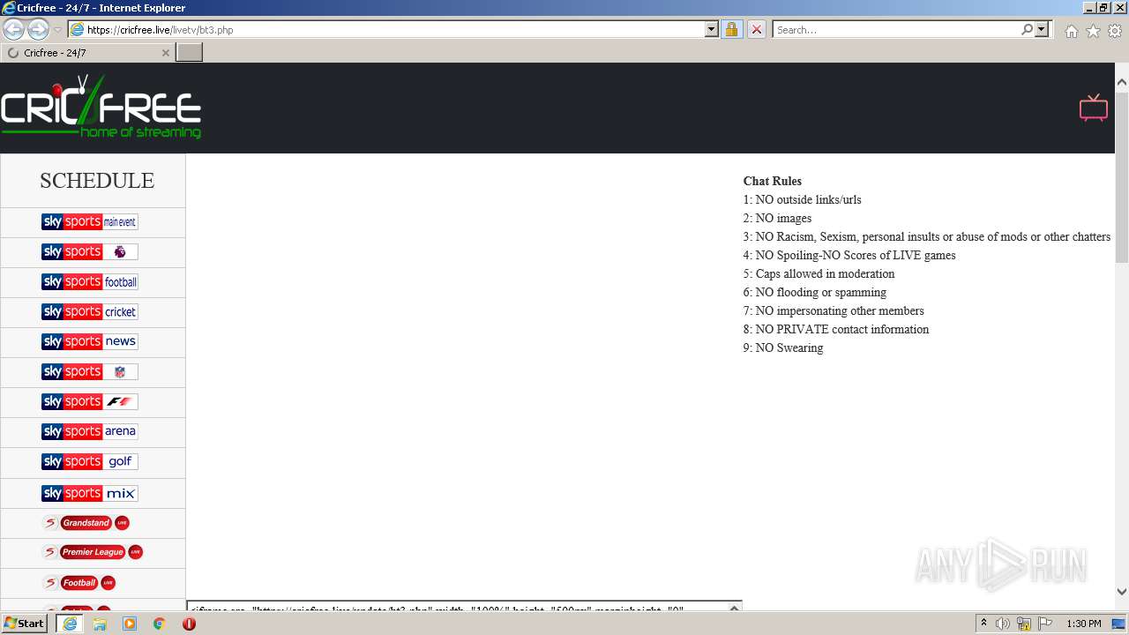
Task: Open the Sky Sports Mix channel
Action: [89, 493]
